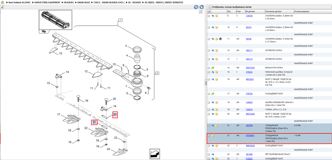Click the box icon for part 80916328
Screen dimensions: 332x160
point(216,146)
